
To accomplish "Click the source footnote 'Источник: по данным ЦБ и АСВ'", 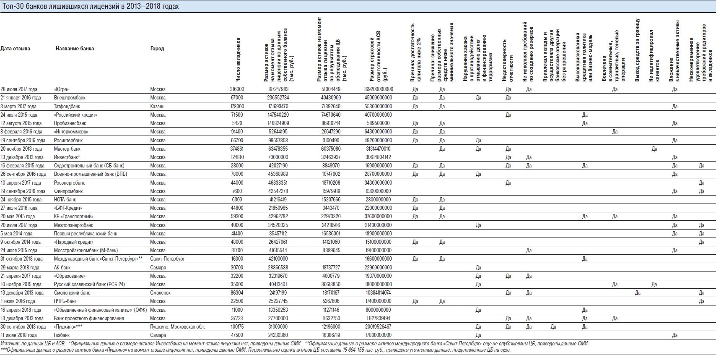I will (x=32, y=344).
